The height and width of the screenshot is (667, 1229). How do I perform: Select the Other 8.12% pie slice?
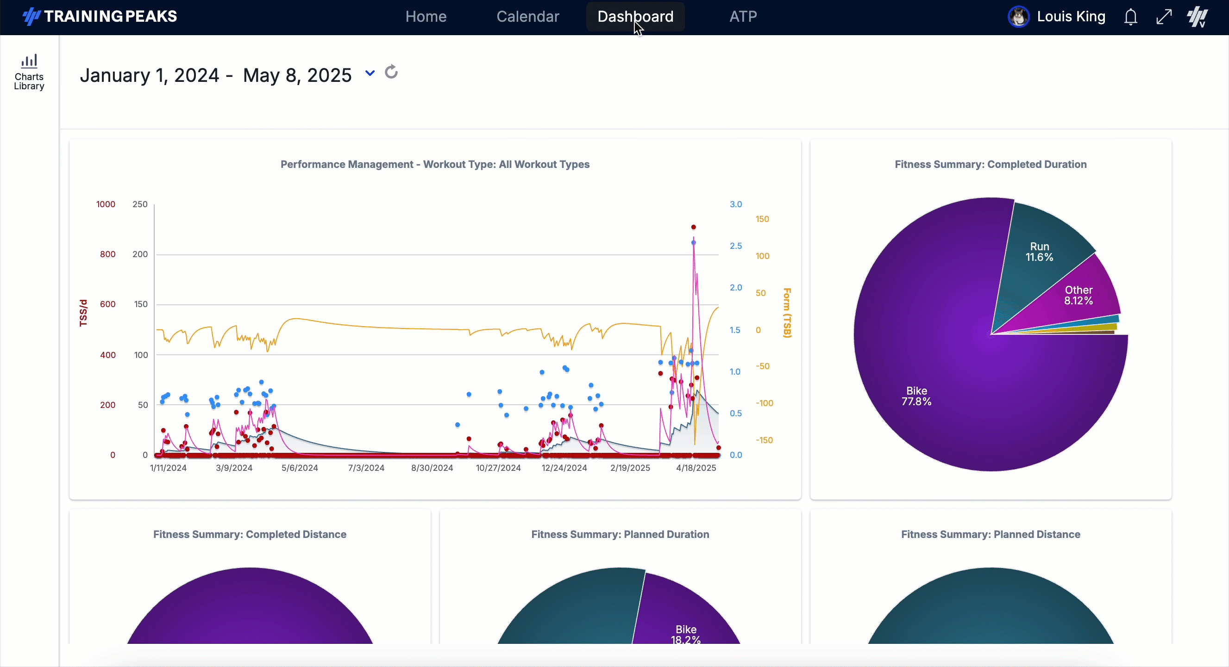(x=1078, y=295)
